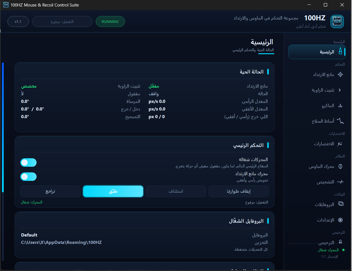Screen dimensions: 352x271
Task: Click the 0.0° / 0.0° input/output value
Action: coord(32,109)
